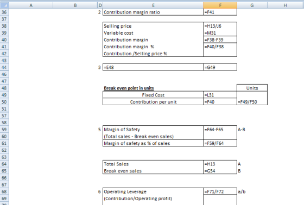The width and height of the screenshot is (304, 205).
Task: Click formula cell '=F49/F50'
Action: point(252,102)
